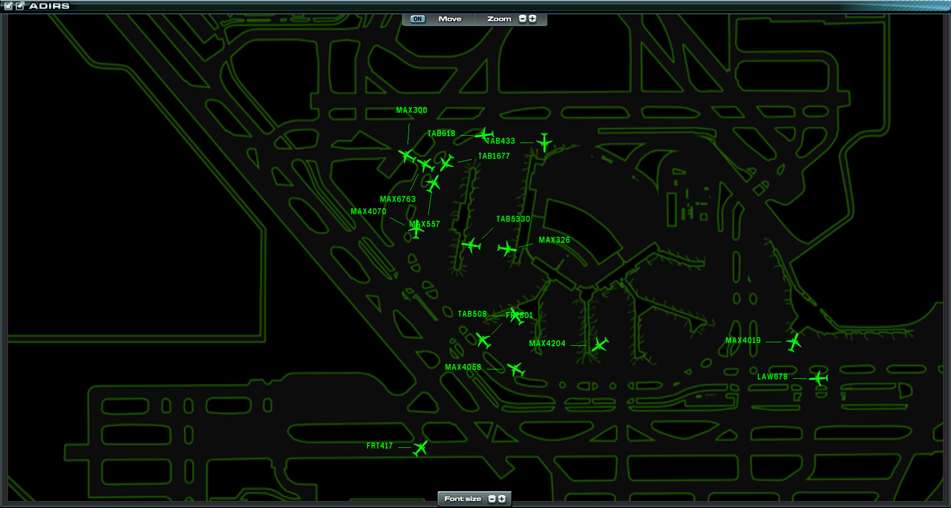Click the TAB433 aircraft icon
Image resolution: width=951 pixels, height=508 pixels.
tap(544, 142)
